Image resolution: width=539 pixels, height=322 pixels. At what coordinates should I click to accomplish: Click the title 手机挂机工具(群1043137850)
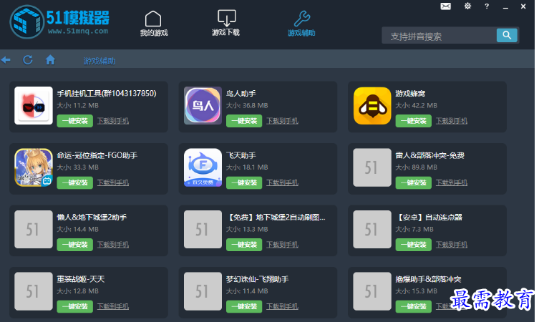coord(107,94)
